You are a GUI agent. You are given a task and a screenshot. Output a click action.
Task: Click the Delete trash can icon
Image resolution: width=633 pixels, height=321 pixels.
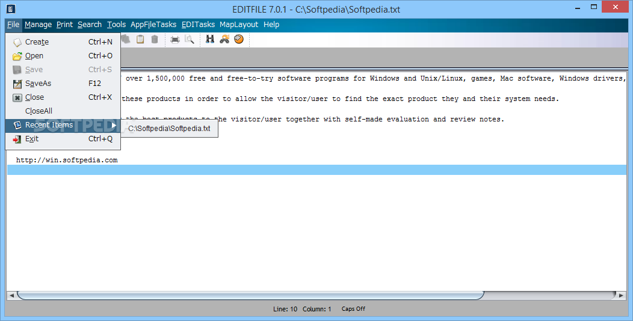[155, 39]
